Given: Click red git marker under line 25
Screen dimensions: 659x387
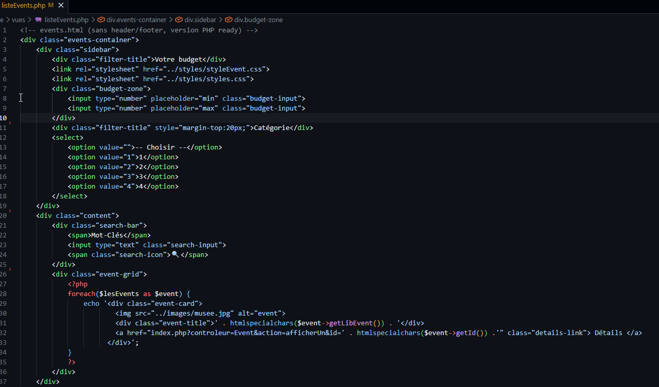Looking at the screenshot, I should click(x=10, y=269).
